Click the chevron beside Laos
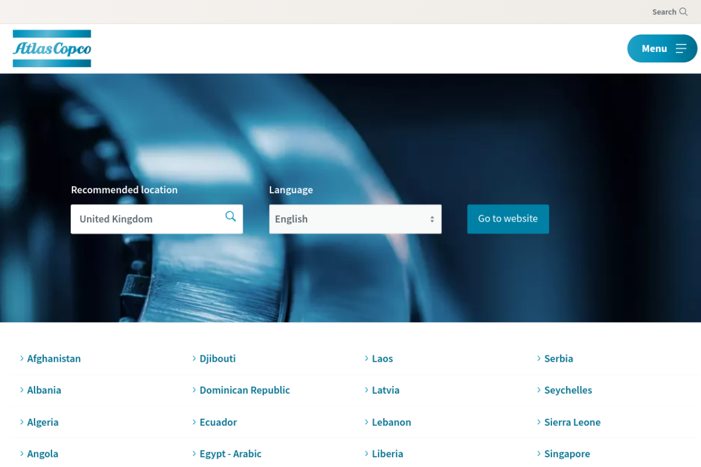The image size is (701, 467). coord(366,358)
